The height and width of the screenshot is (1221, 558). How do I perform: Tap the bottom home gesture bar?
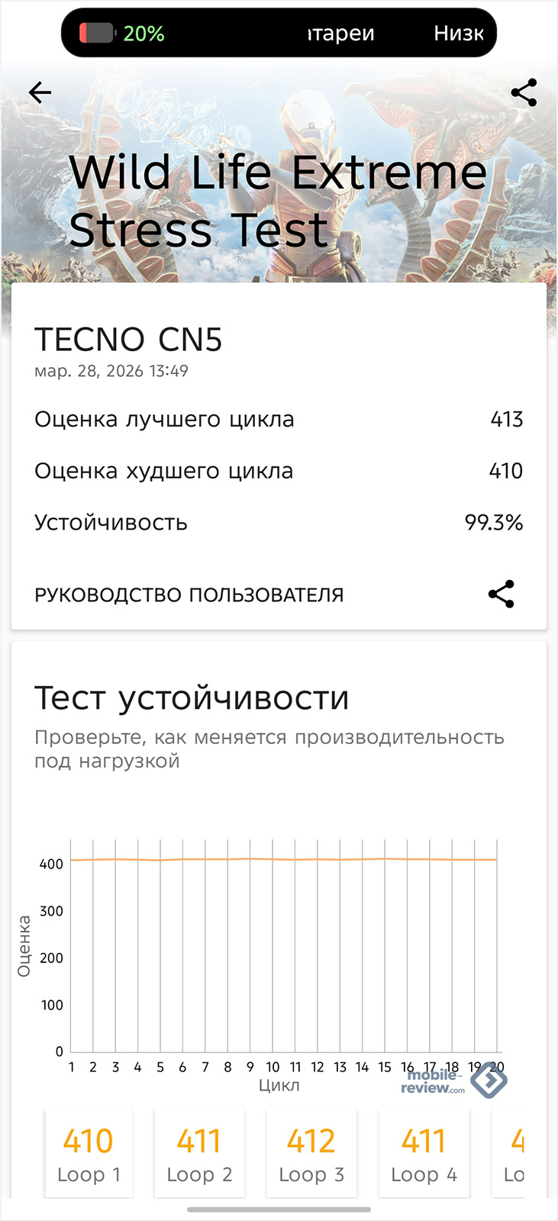point(279,1210)
